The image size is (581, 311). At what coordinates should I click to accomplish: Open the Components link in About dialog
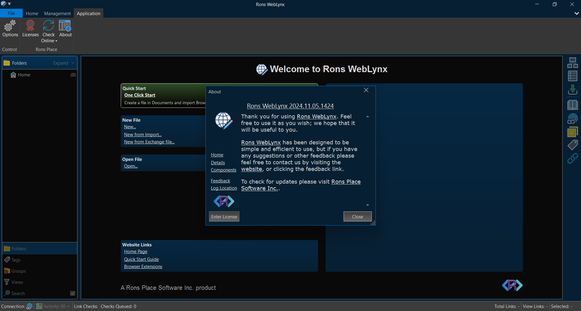tap(224, 170)
